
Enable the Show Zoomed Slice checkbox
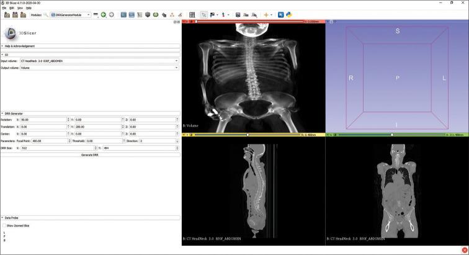4,226
